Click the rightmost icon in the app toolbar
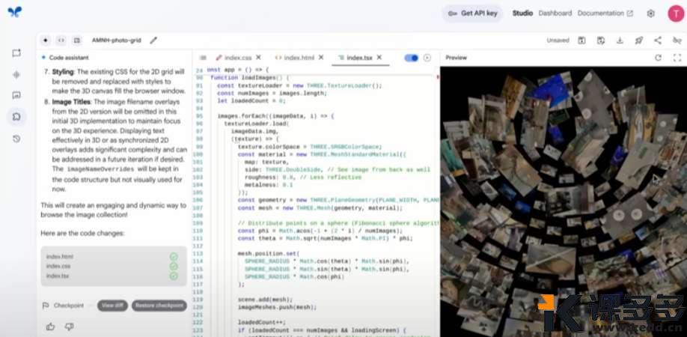687x337 pixels. point(677,40)
